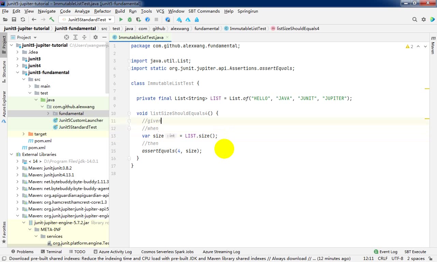Click the second Azure toolbar icon

point(188,19)
